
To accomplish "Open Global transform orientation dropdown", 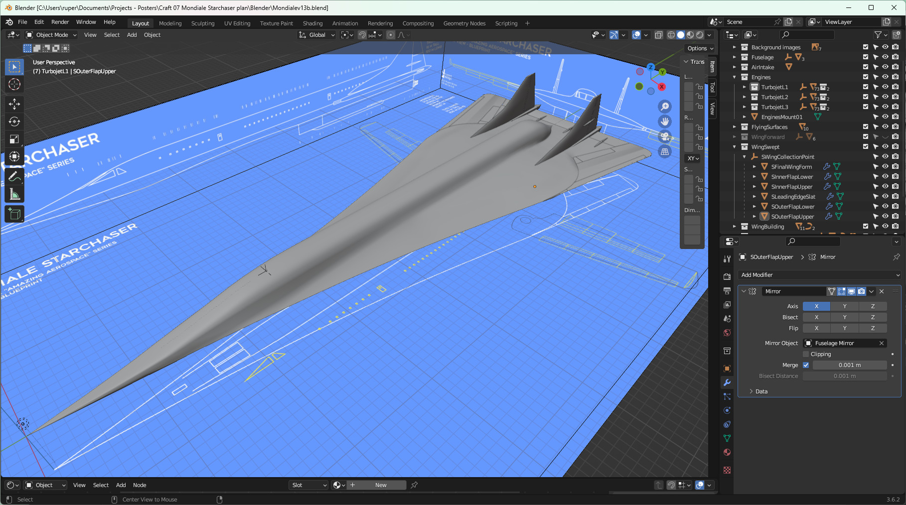I will [x=316, y=35].
